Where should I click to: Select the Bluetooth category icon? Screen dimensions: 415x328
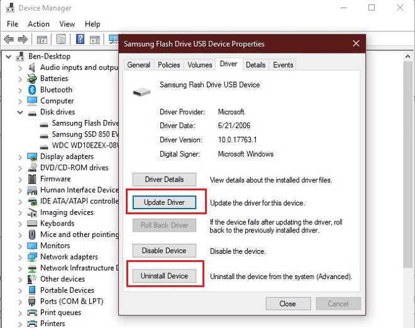pos(32,90)
